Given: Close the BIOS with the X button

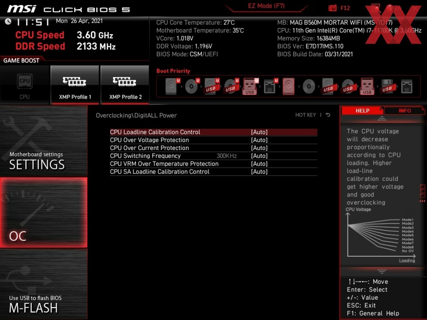Looking at the screenshot, I should [415, 8].
